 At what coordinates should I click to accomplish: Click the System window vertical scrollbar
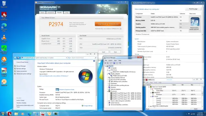(x=96, y=85)
